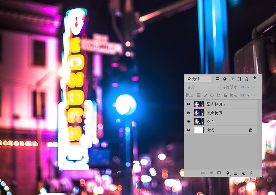Click the lock icon on 背景 layer

coord(251,130)
